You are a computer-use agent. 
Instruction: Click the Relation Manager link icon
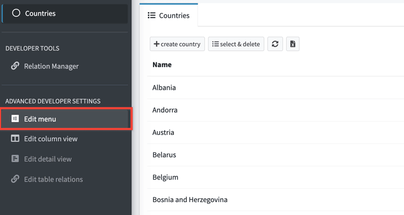[15, 66]
